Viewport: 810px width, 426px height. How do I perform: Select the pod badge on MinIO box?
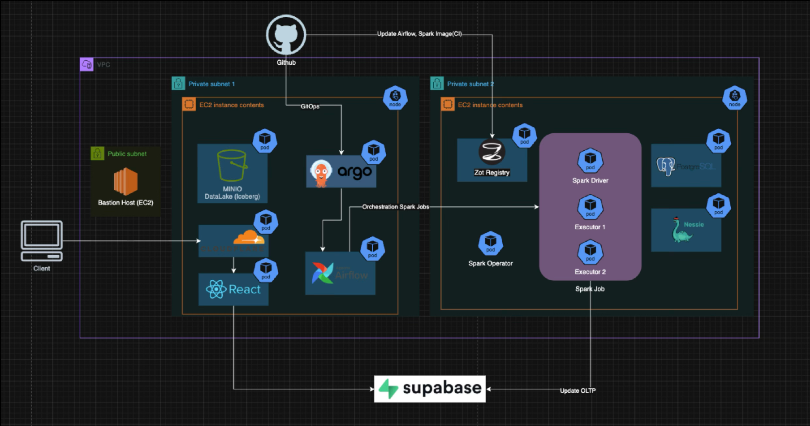(265, 141)
